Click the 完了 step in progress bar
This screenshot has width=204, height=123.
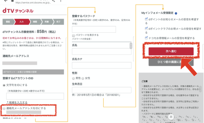pyautogui.click(x=58, y=22)
